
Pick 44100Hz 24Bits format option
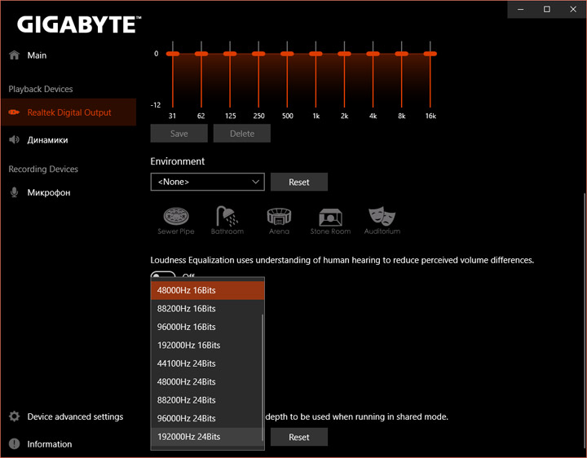(x=206, y=363)
